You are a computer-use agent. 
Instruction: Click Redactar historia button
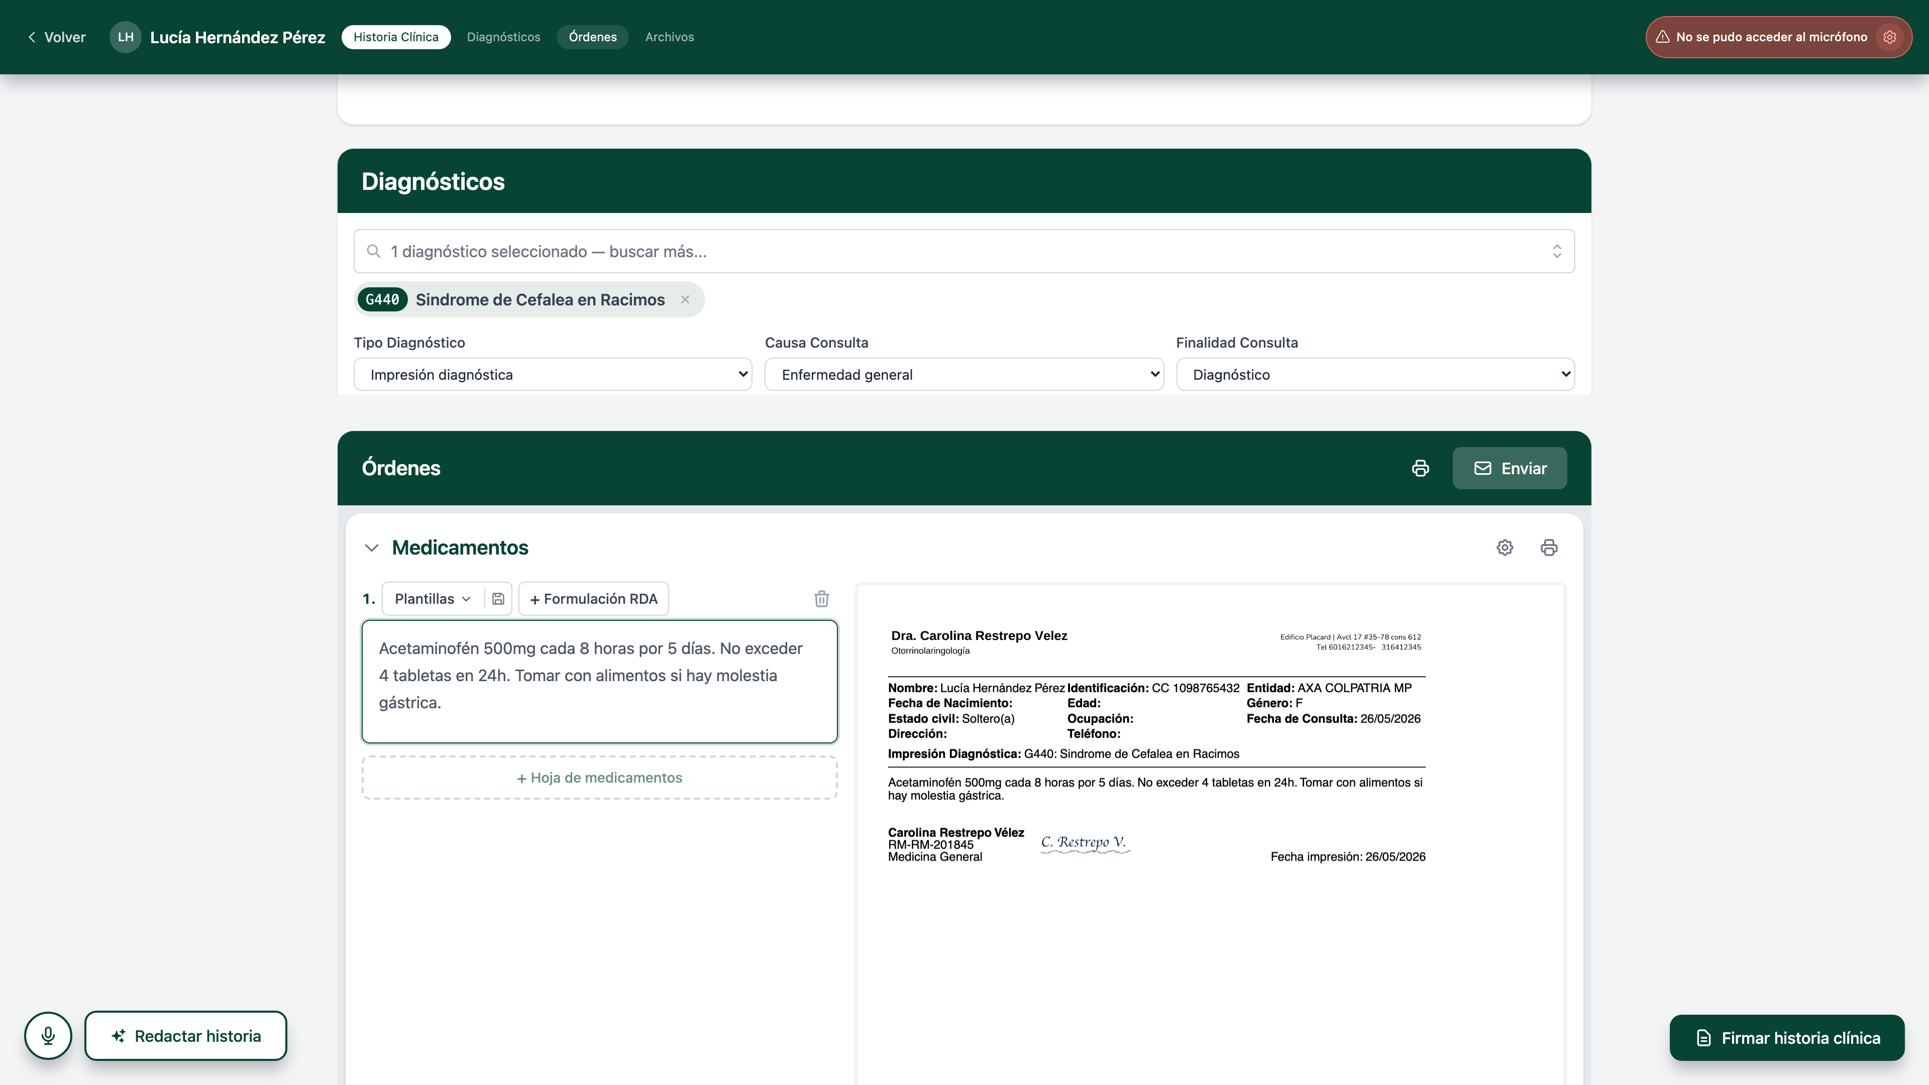coord(186,1036)
